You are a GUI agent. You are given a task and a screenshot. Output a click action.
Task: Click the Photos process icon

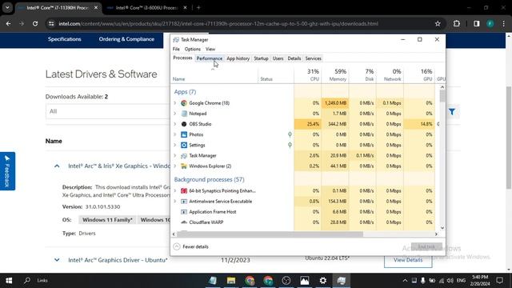pos(184,134)
